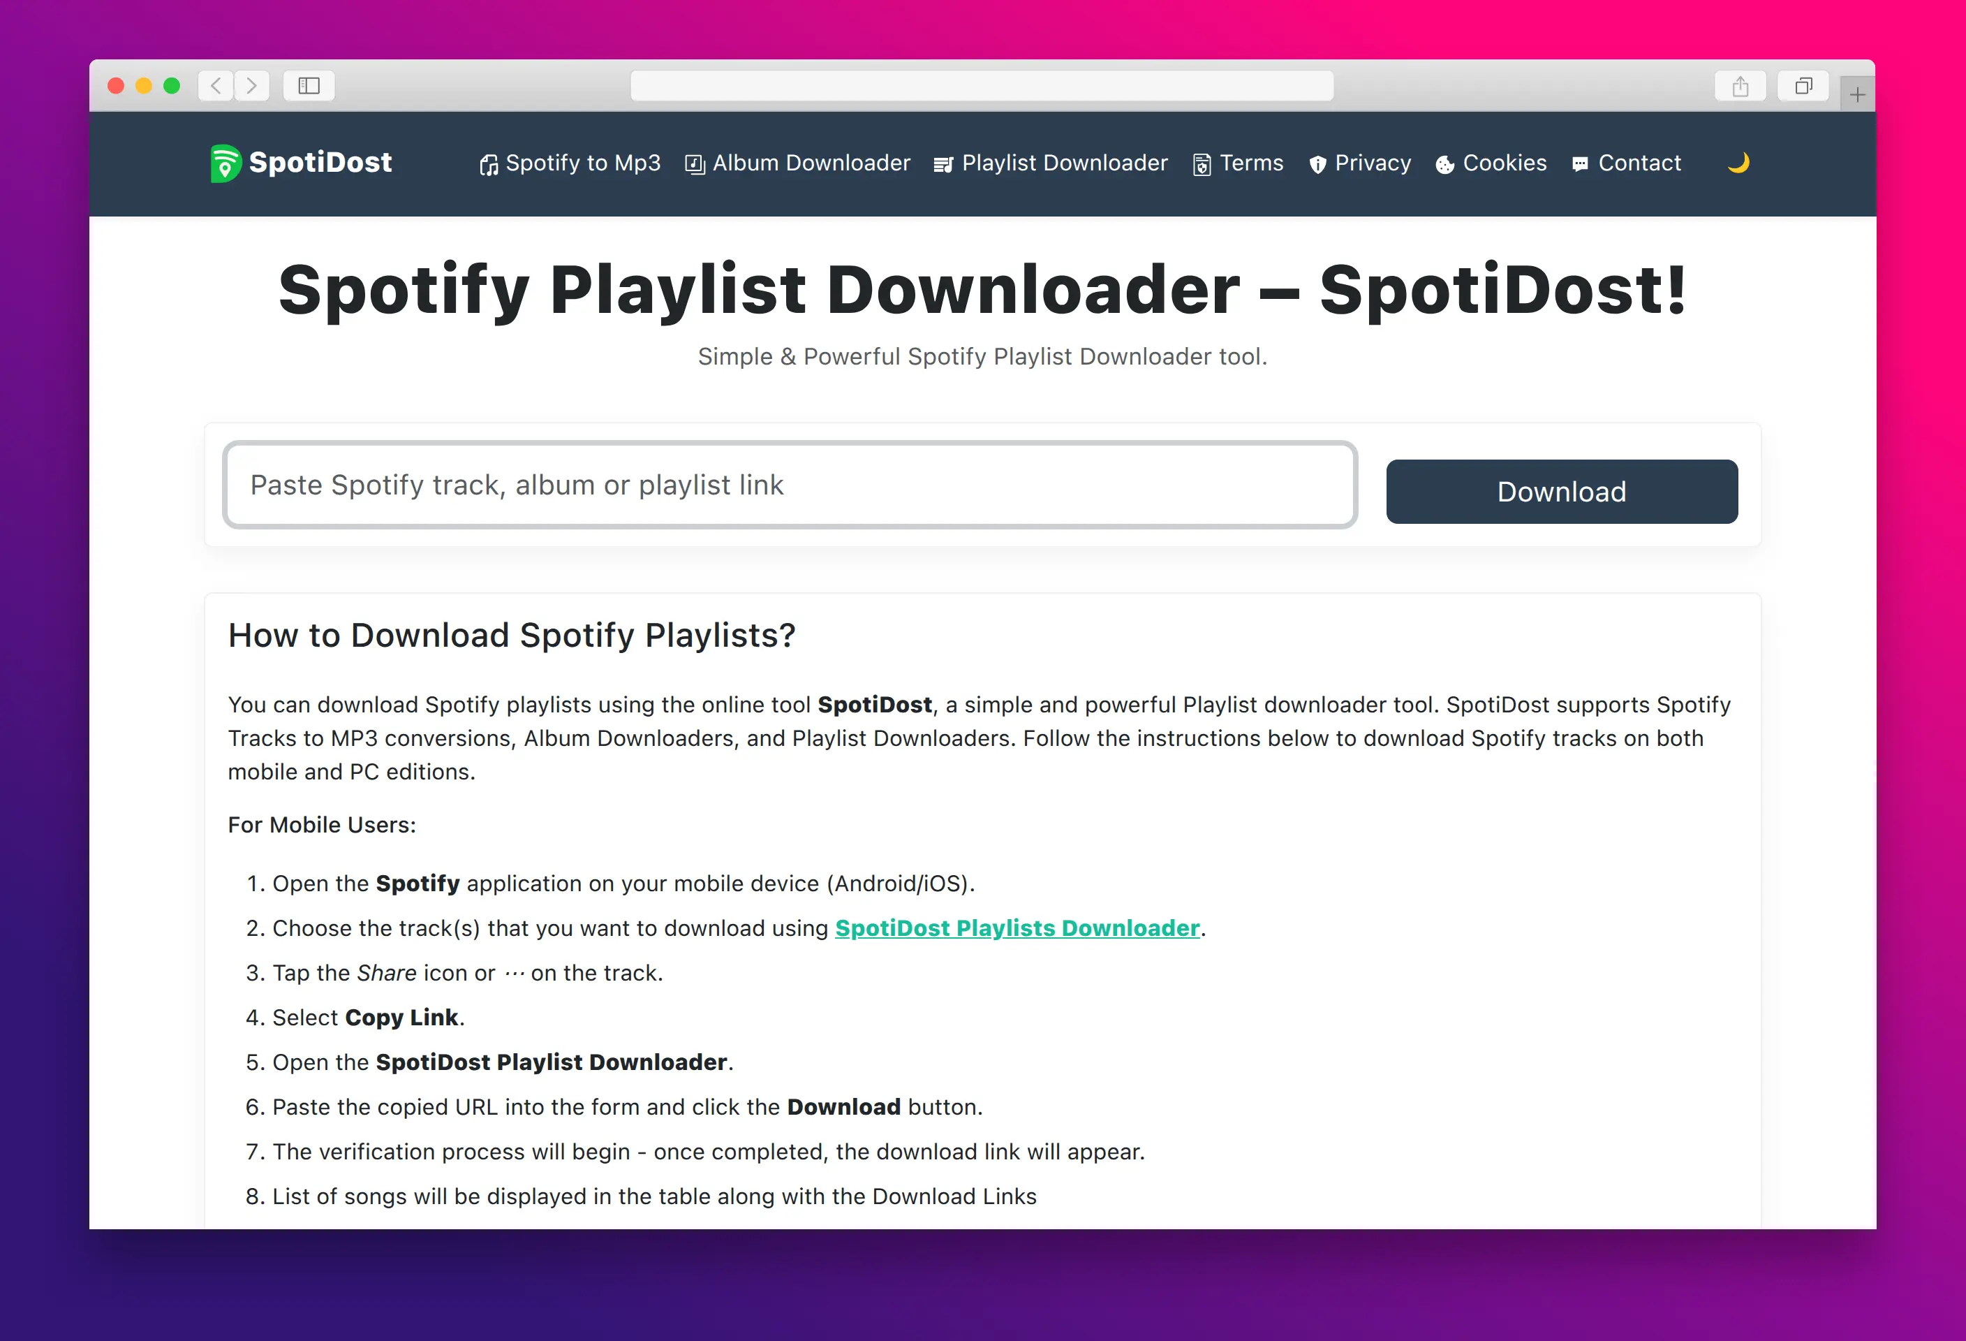Click the browser forward navigation arrow
This screenshot has height=1341, width=1966.
tap(251, 85)
